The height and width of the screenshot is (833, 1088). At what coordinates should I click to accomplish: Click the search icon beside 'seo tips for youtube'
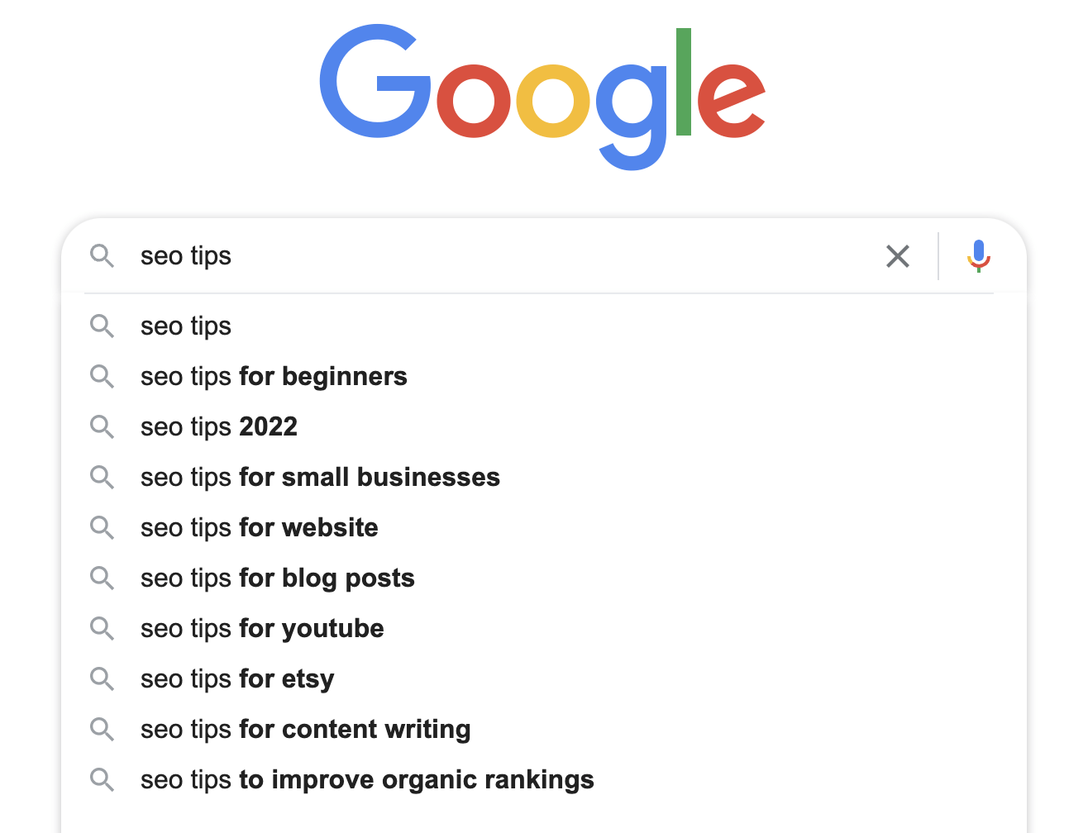click(x=103, y=628)
